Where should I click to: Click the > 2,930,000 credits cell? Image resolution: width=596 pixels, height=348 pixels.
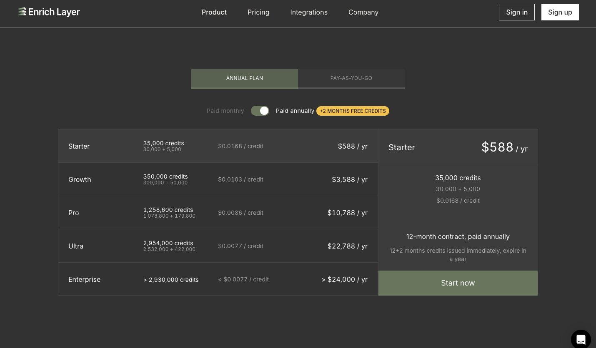tap(171, 280)
